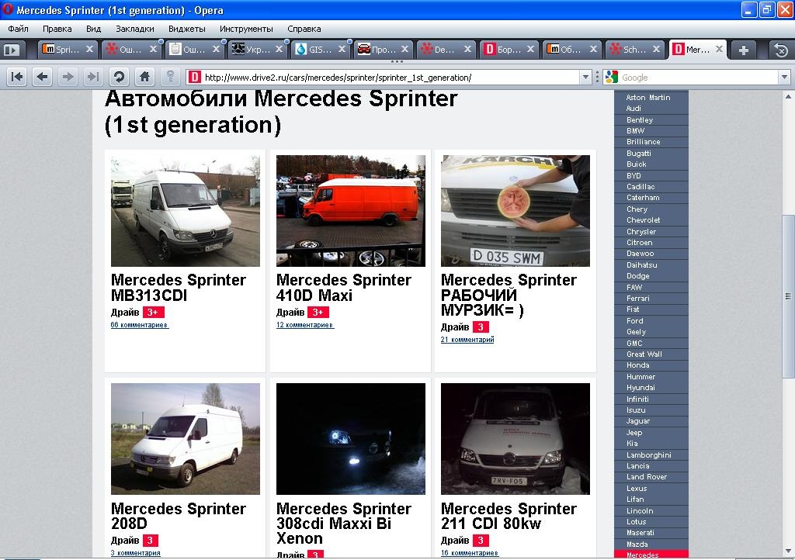Select Lamborghini in the brand list
The height and width of the screenshot is (560, 795).
tap(651, 455)
